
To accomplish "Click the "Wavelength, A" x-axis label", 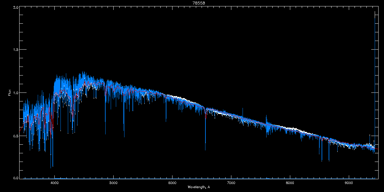I will coord(198,187).
